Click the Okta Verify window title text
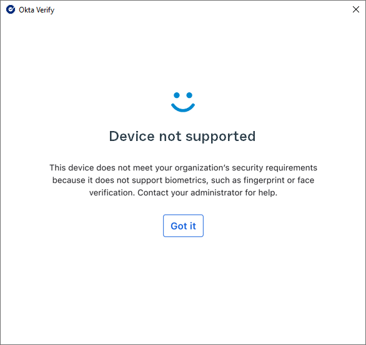The image size is (366, 345). pyautogui.click(x=37, y=10)
